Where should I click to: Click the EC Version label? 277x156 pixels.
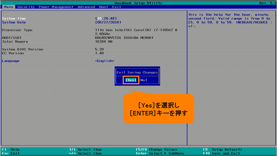[13, 53]
